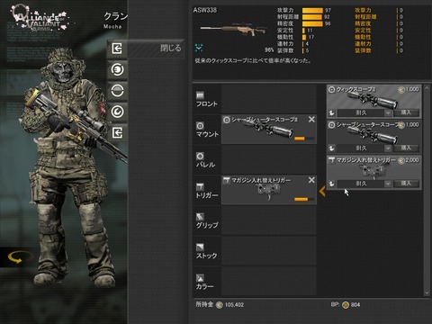This screenshot has height=324, width=432.
Task: Select the ストック attachment category
Action: [207, 251]
